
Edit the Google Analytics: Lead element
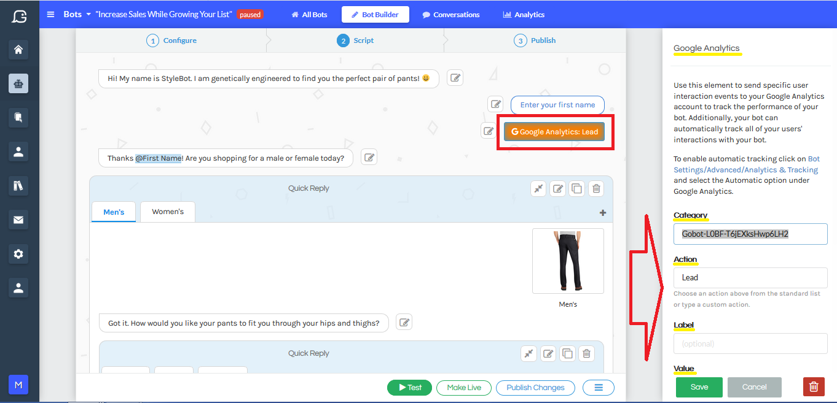tap(489, 131)
